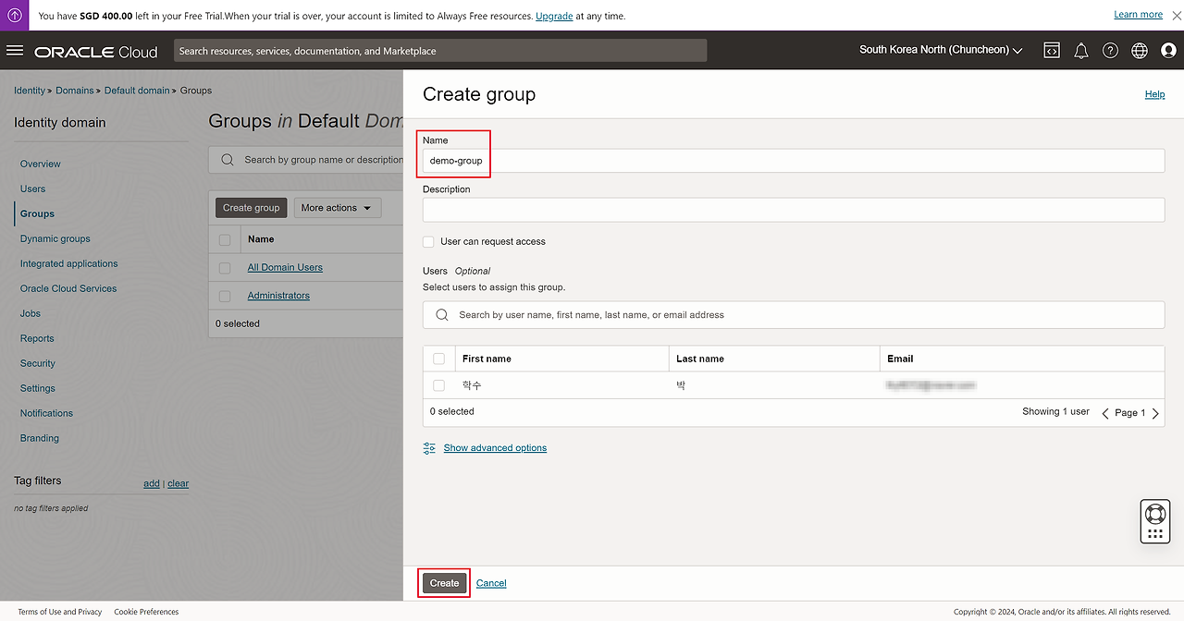Open the help question mark icon

point(1110,51)
